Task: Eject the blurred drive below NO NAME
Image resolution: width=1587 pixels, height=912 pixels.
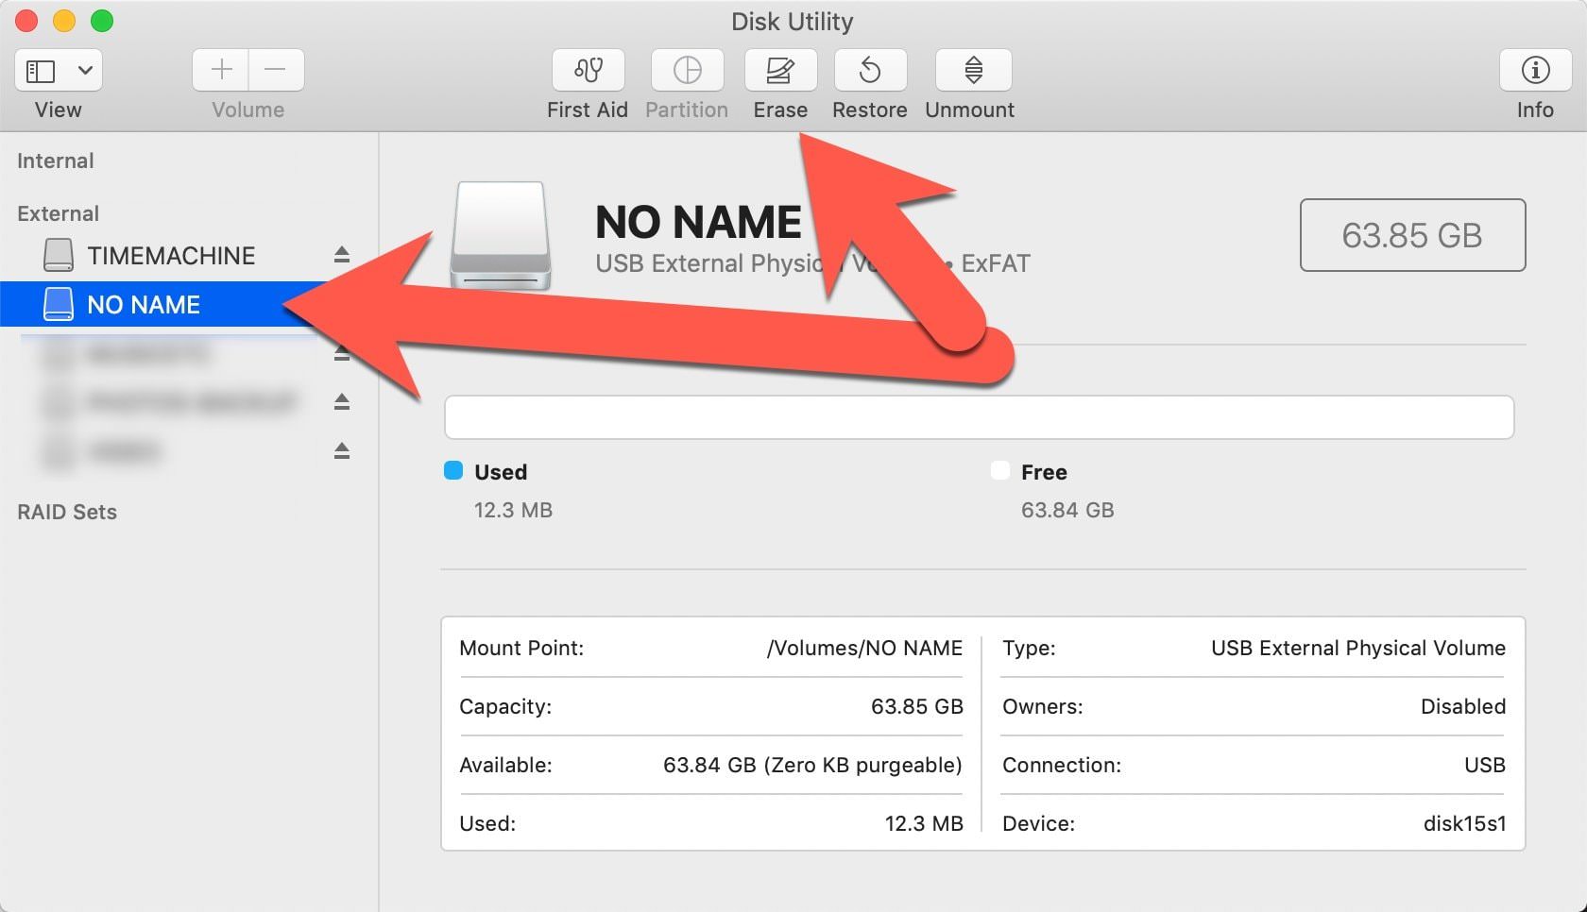Action: (341, 353)
